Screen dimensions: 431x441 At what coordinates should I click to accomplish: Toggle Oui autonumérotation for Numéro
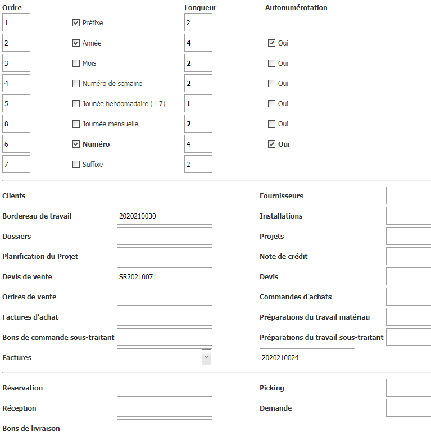[x=271, y=144]
